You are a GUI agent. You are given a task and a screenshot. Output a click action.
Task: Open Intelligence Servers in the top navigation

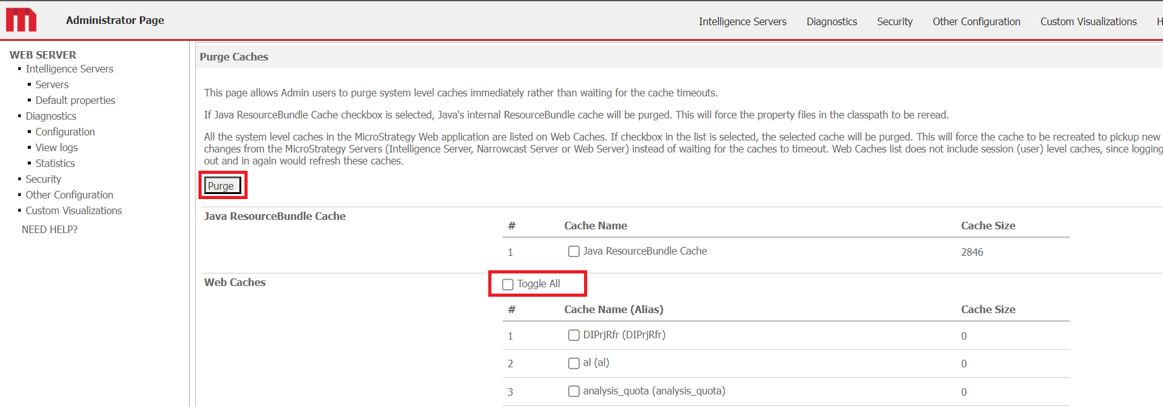coord(742,21)
